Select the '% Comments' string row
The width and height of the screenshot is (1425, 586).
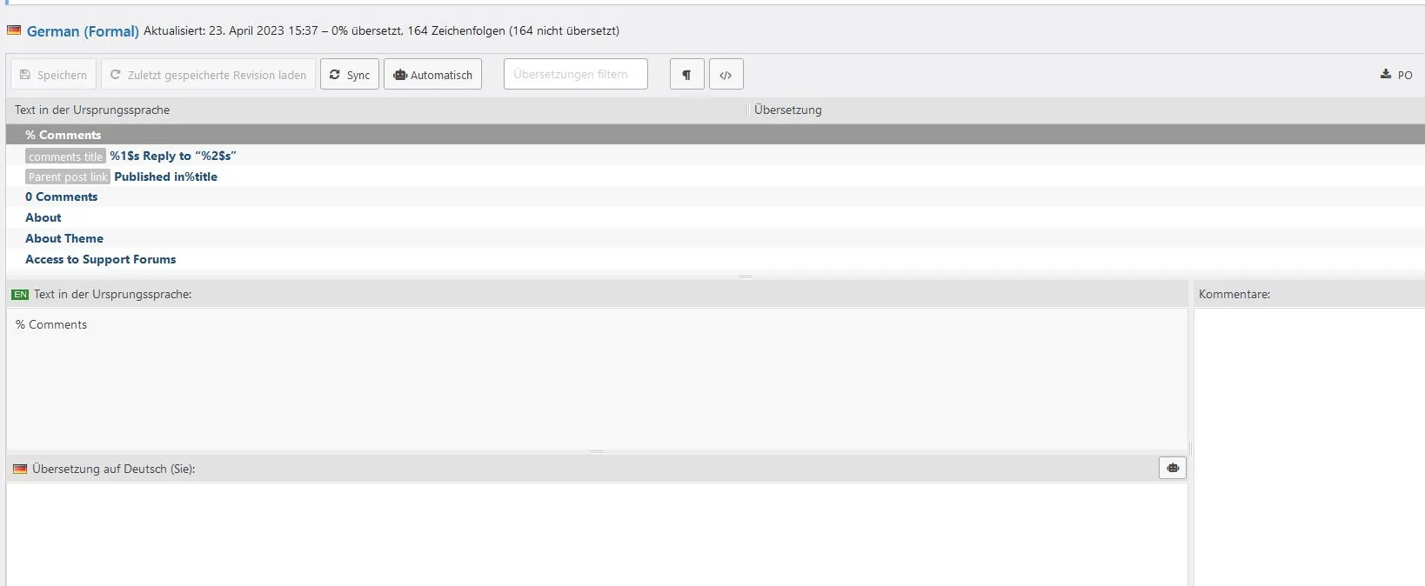pos(715,135)
